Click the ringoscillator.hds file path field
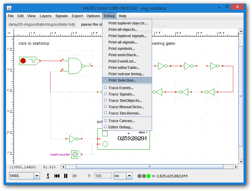Image resolution: width=252 pixels, height=191 pixels. point(42,24)
